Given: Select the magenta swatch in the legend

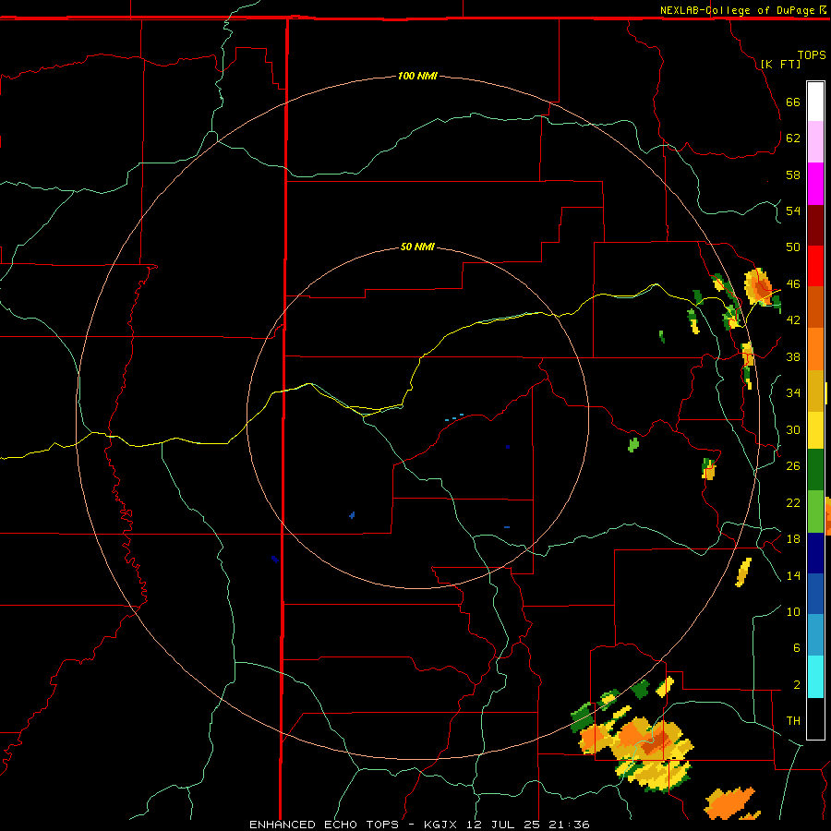Looking at the screenshot, I should click(x=815, y=184).
